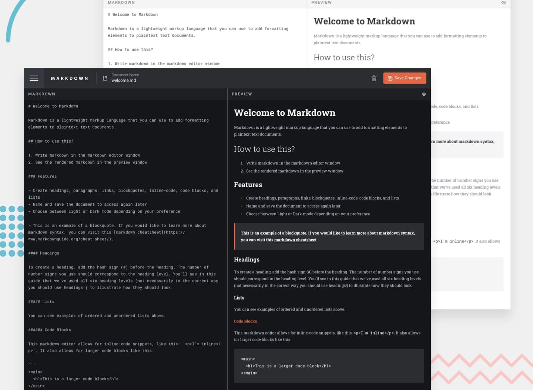Screen dimensions: 533x390
Task: Select the MARKDOWN pane header
Action: pyautogui.click(x=42, y=94)
